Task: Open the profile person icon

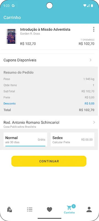Action: coord(89,209)
